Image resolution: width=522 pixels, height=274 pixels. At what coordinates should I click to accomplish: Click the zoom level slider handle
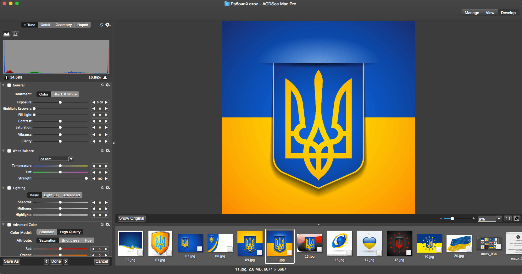click(452, 218)
